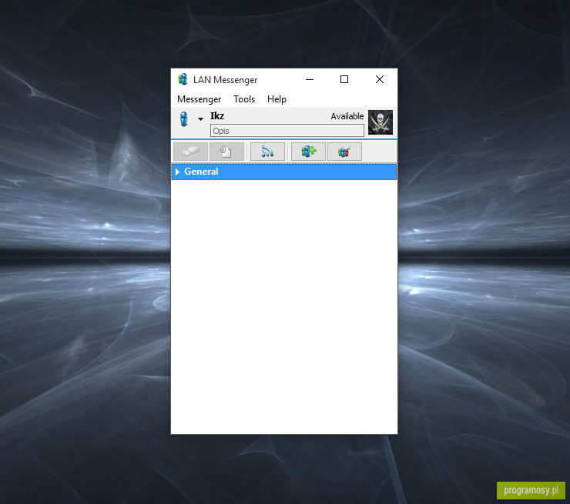Screen dimensions: 570x504
Task: Open the status dropdown arrow
Action: point(200,119)
